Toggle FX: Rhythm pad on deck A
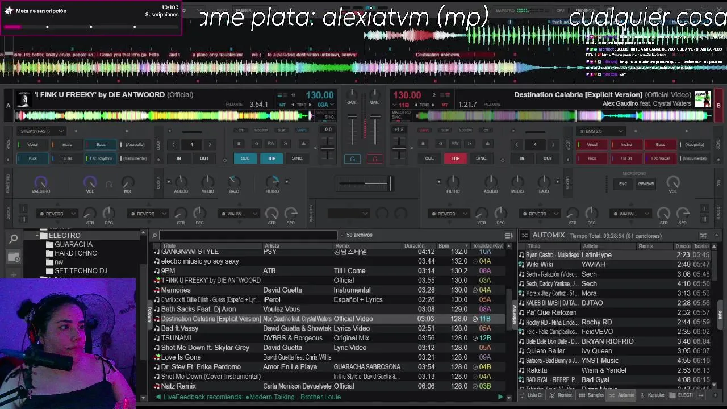Image resolution: width=727 pixels, height=409 pixels. pos(101,158)
